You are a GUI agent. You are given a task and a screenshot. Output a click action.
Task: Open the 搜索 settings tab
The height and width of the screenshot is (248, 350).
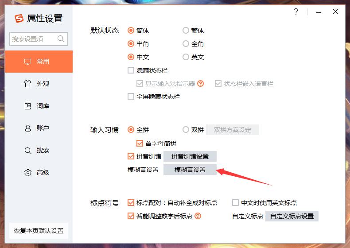click(39, 151)
